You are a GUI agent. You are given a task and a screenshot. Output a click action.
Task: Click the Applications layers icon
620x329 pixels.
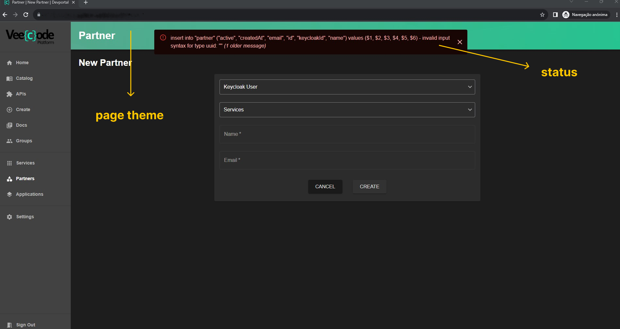coord(9,194)
